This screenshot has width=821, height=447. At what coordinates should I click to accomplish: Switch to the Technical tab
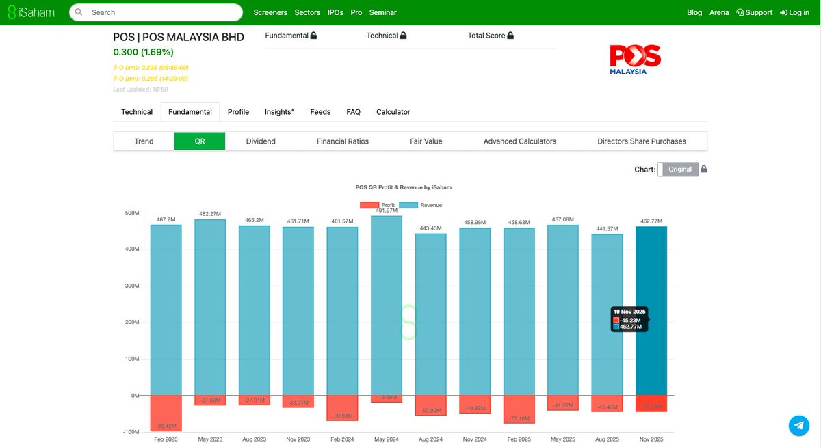[137, 112]
